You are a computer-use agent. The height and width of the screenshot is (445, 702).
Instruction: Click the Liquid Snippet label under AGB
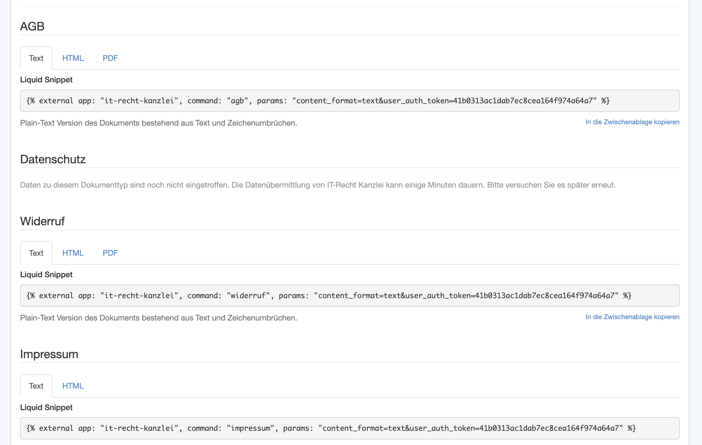(46, 80)
